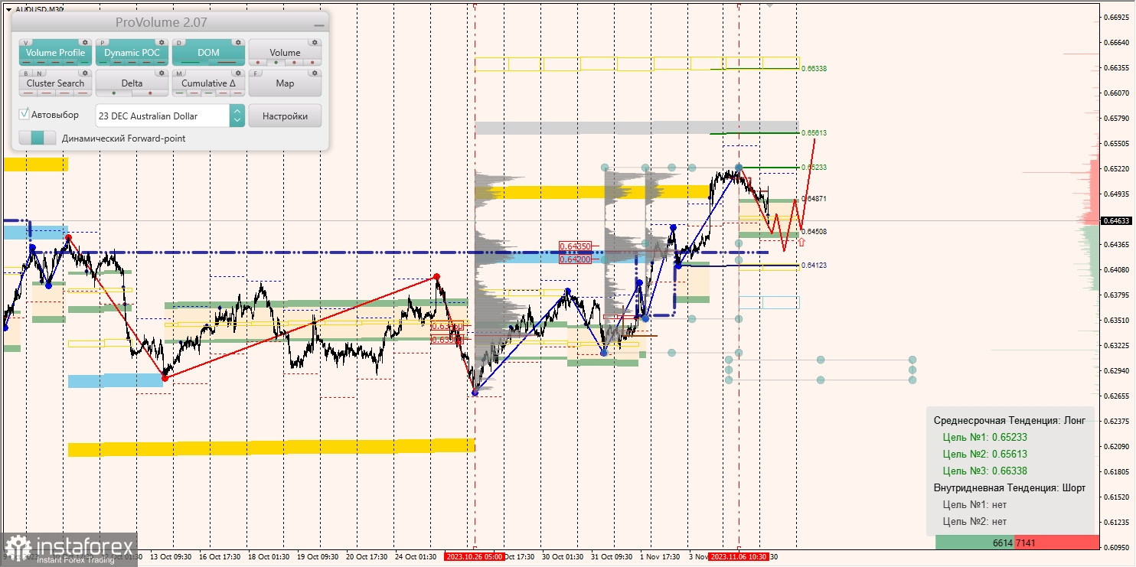Click the N hotkey tag on Cluster Search

pos(40,73)
